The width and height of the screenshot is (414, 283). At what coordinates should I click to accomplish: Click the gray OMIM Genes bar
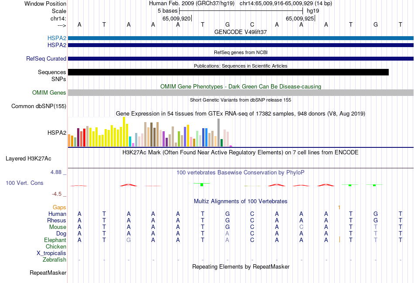(241, 92)
